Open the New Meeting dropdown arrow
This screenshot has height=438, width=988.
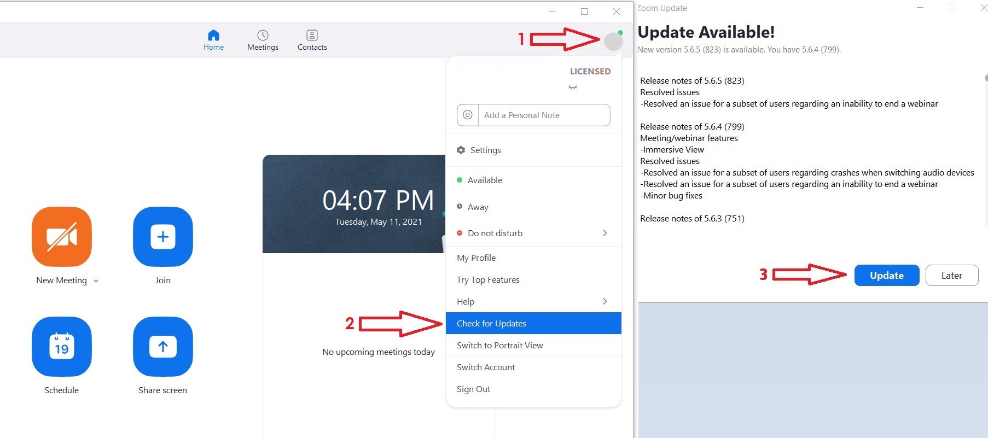click(x=96, y=281)
